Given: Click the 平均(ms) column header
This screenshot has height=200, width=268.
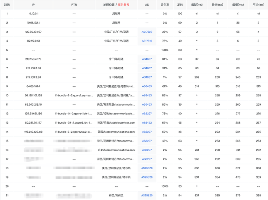Looking at the screenshot, I should click(258, 5).
